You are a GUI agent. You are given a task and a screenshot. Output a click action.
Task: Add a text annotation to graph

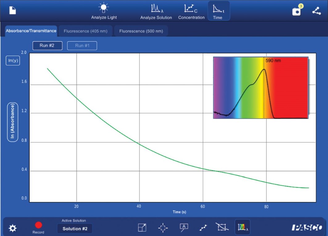[184, 227]
